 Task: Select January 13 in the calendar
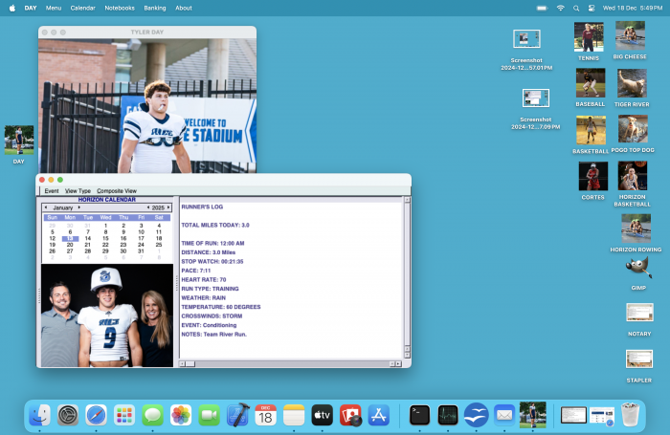click(x=70, y=238)
